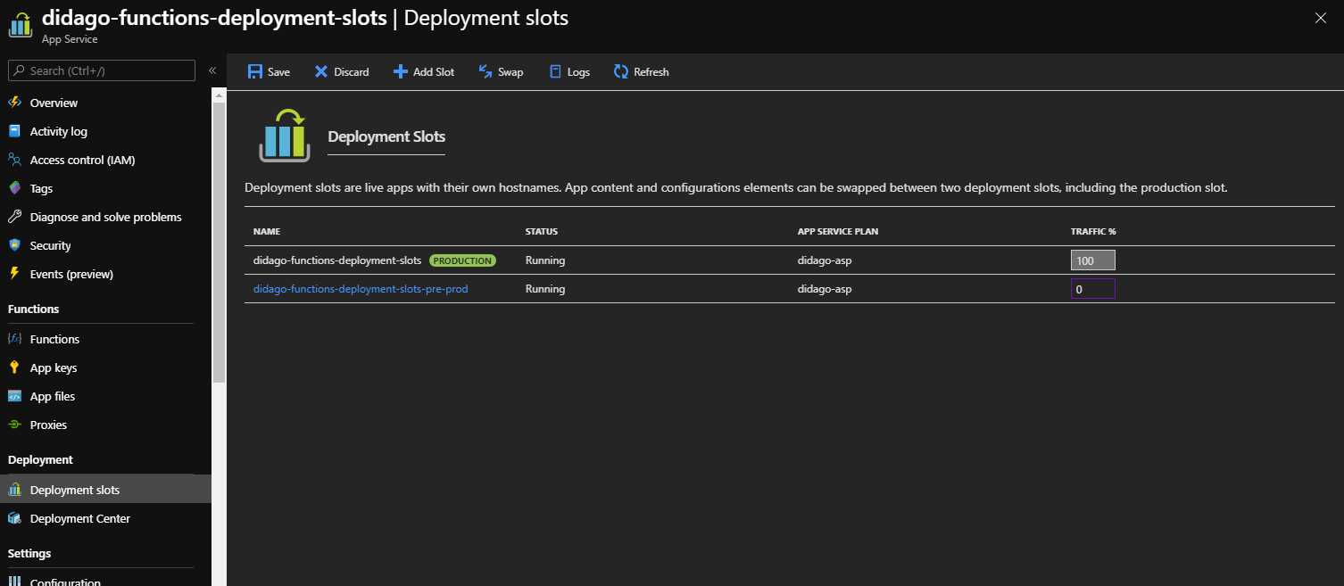Screen dimensions: 1344x586
Task: Click the sidebar vertical scrollbar
Action: tap(219, 241)
